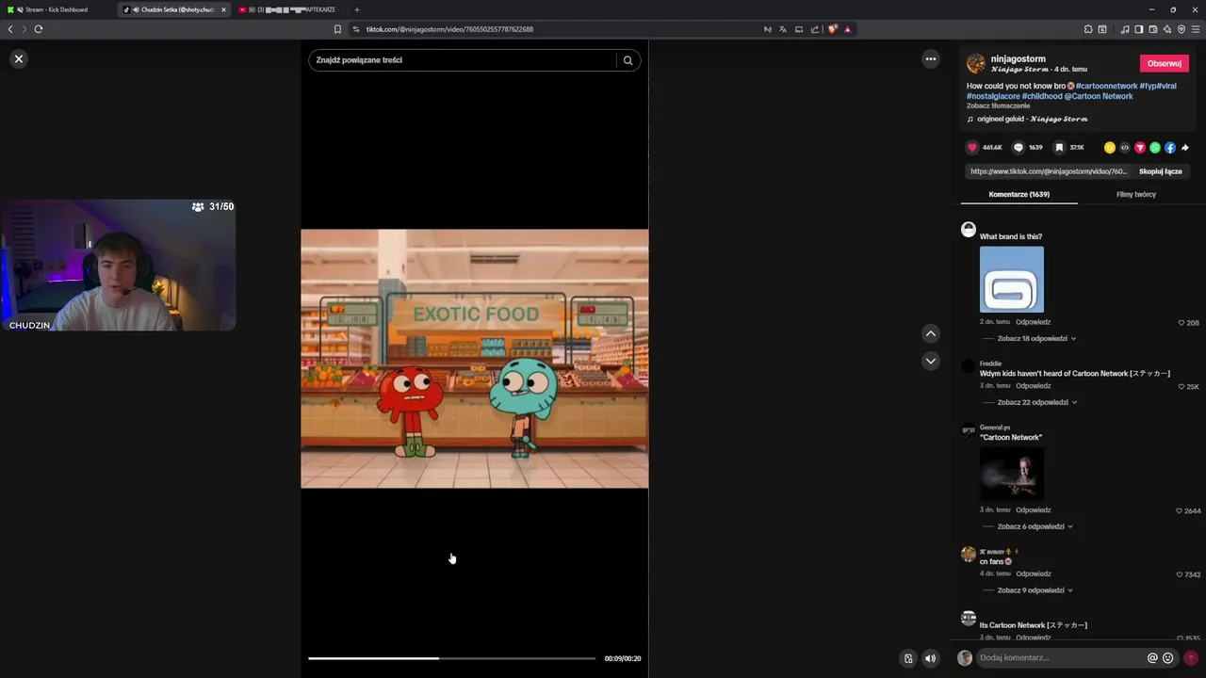Like General.ys comment with 2644 likes

[1179, 510]
